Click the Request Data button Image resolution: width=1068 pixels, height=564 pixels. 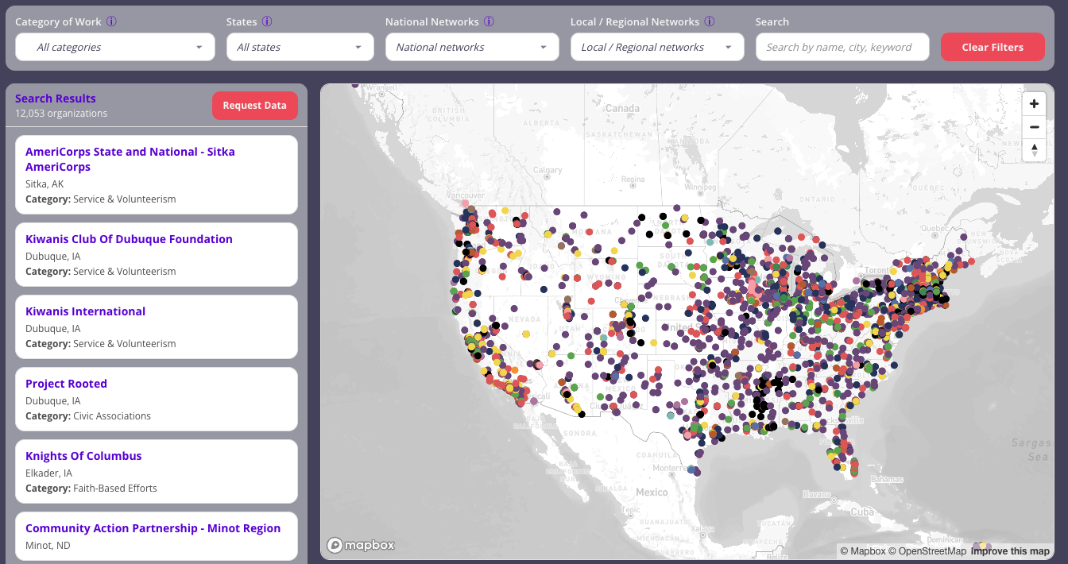(x=254, y=106)
